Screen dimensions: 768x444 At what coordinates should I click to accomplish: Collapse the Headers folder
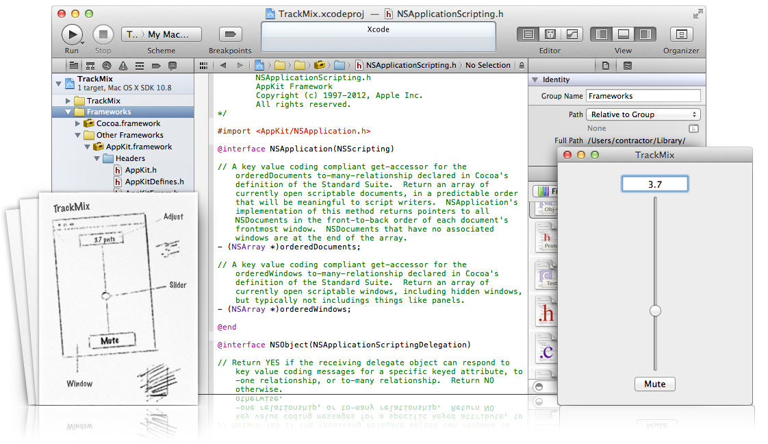[x=97, y=159]
